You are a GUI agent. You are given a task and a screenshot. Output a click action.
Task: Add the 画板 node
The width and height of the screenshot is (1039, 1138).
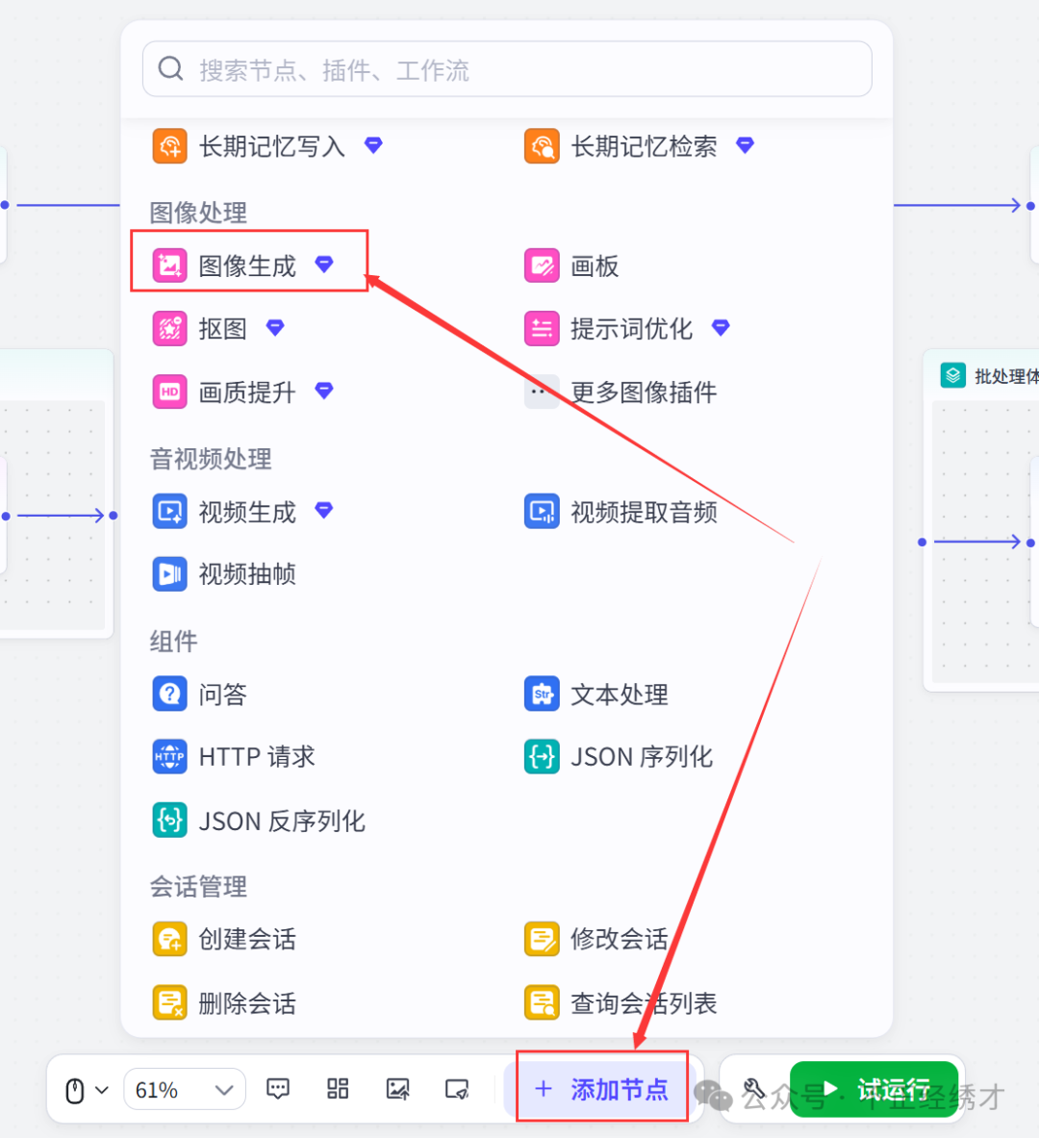571,266
